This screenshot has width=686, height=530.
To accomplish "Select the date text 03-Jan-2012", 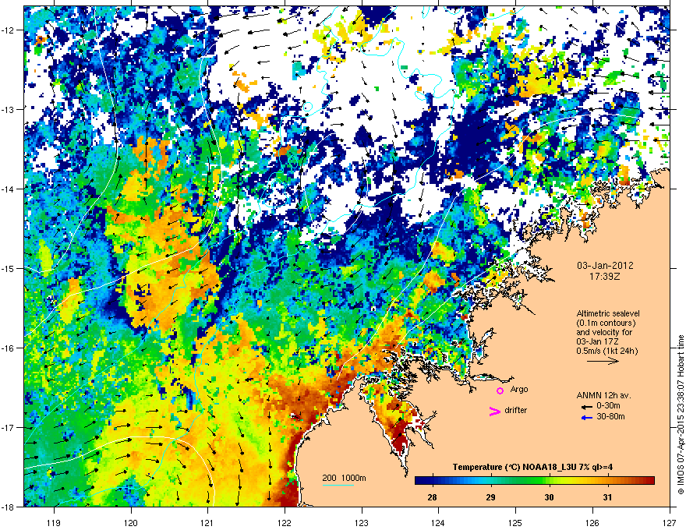I will pyautogui.click(x=605, y=266).
